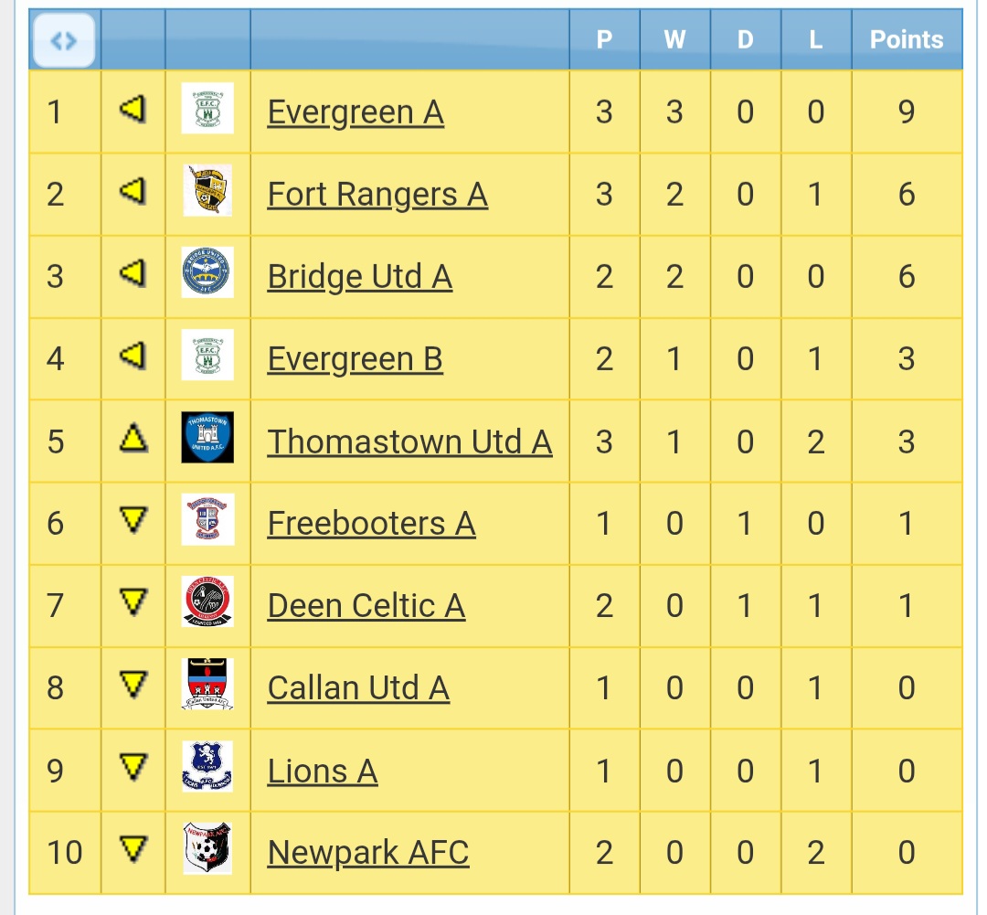Open the Fort Rangers A team link
Viewport: 987px width, 915px height.
377,195
